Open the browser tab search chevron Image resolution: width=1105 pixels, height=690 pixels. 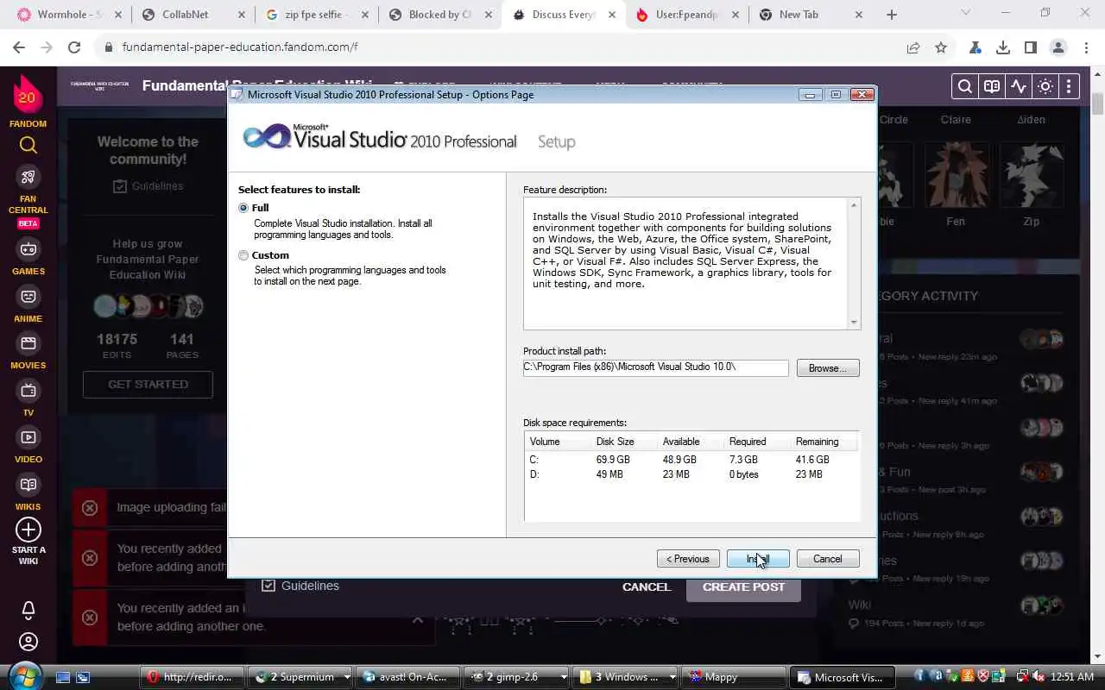[x=965, y=14]
